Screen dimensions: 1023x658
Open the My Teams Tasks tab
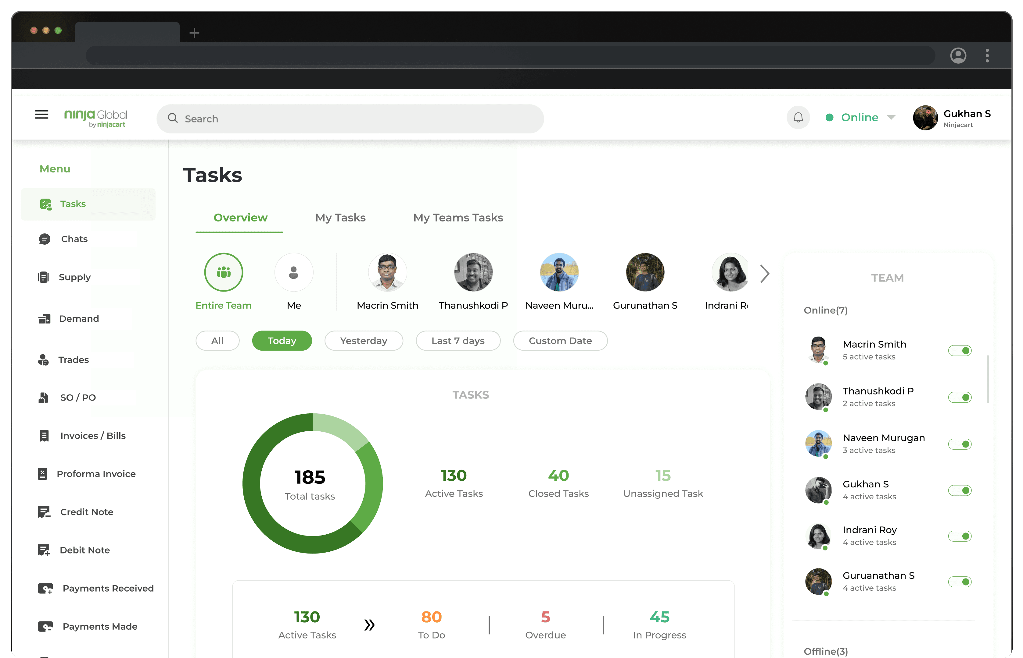[458, 218]
